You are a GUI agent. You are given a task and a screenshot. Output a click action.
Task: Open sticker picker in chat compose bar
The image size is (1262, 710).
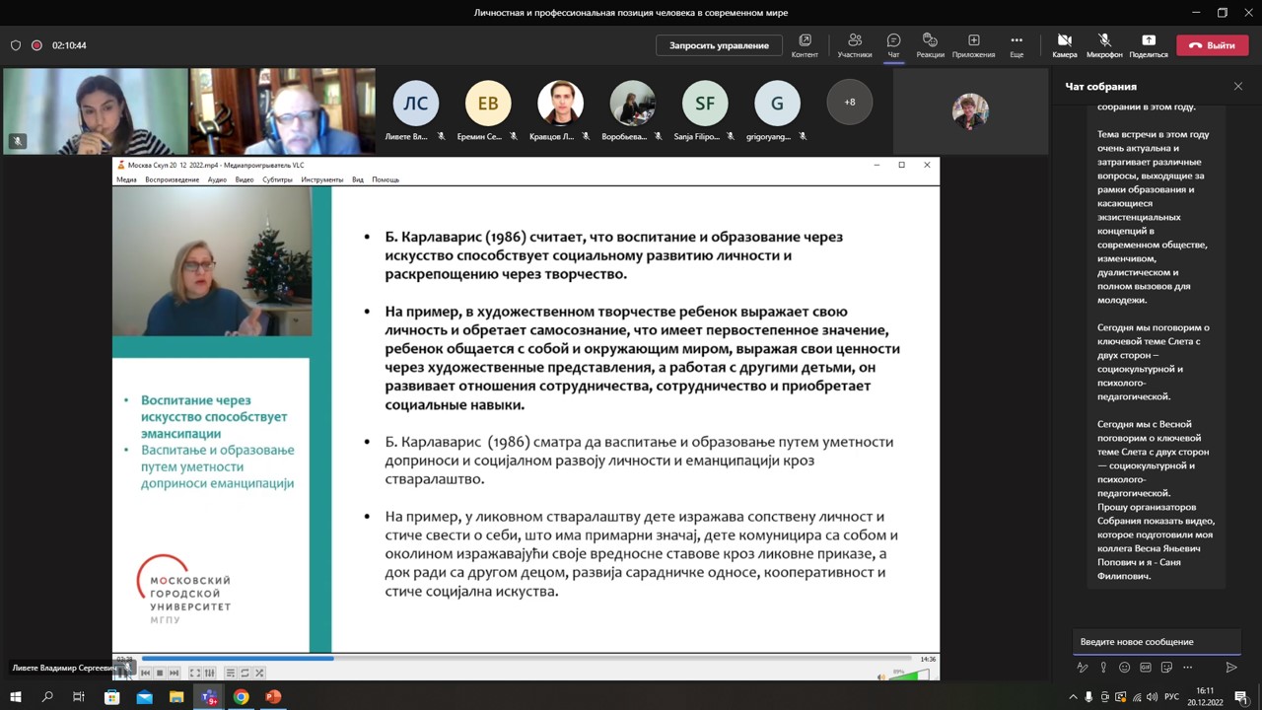click(x=1166, y=668)
